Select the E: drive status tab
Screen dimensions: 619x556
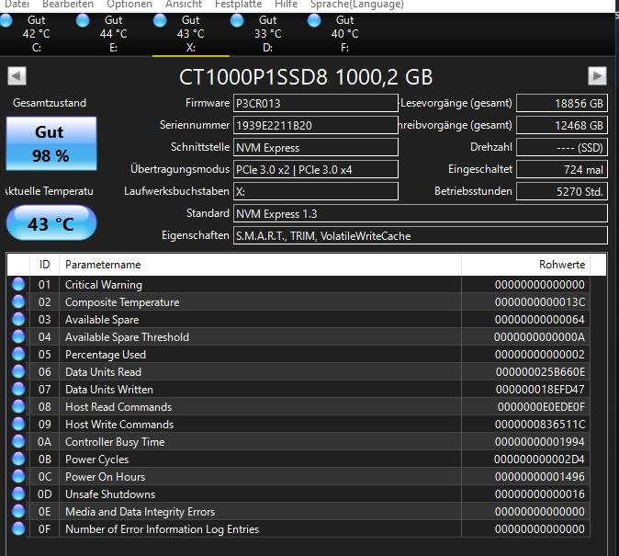[113, 34]
